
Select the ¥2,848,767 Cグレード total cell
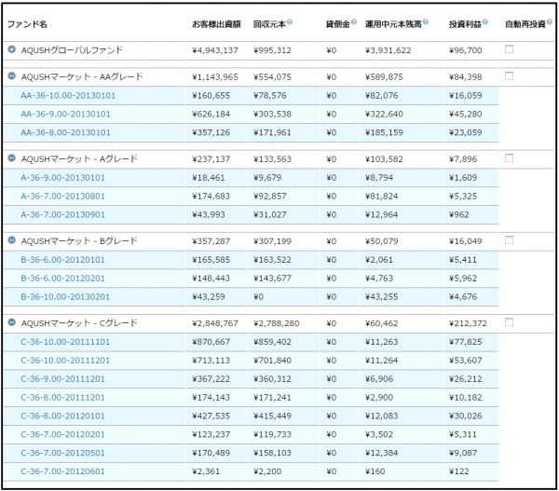pyautogui.click(x=215, y=323)
